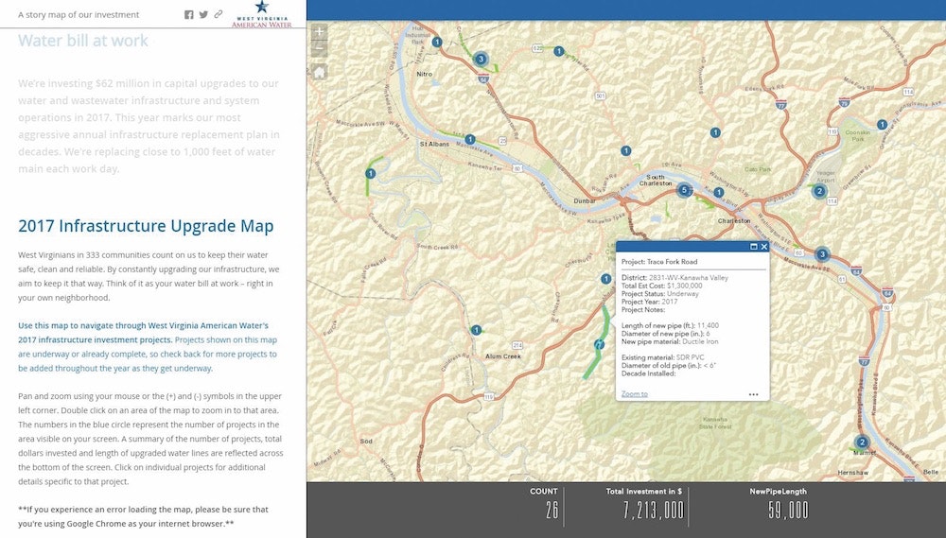The image size is (946, 538).
Task: Share the story map on Twitter
Action: (x=204, y=14)
